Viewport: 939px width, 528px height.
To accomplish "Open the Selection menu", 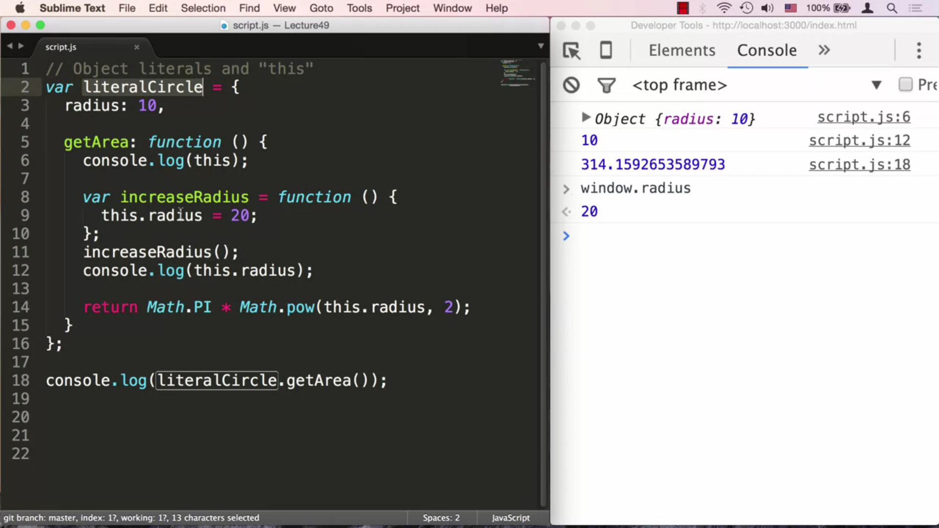I will coord(203,8).
